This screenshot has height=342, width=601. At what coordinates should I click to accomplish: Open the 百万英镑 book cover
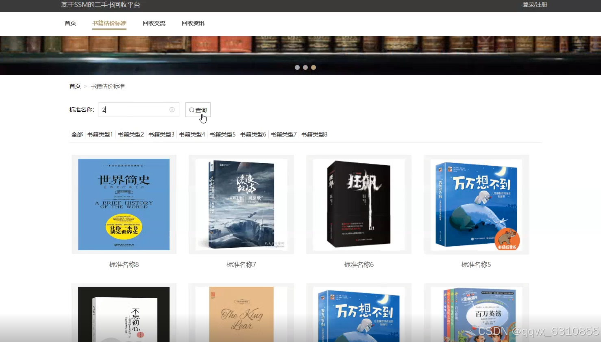[x=476, y=314]
